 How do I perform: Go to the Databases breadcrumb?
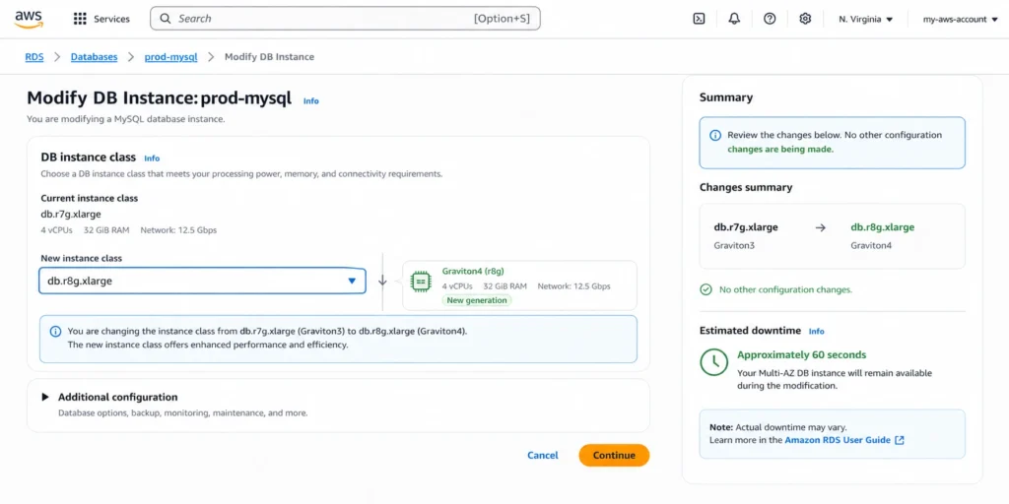[94, 57]
